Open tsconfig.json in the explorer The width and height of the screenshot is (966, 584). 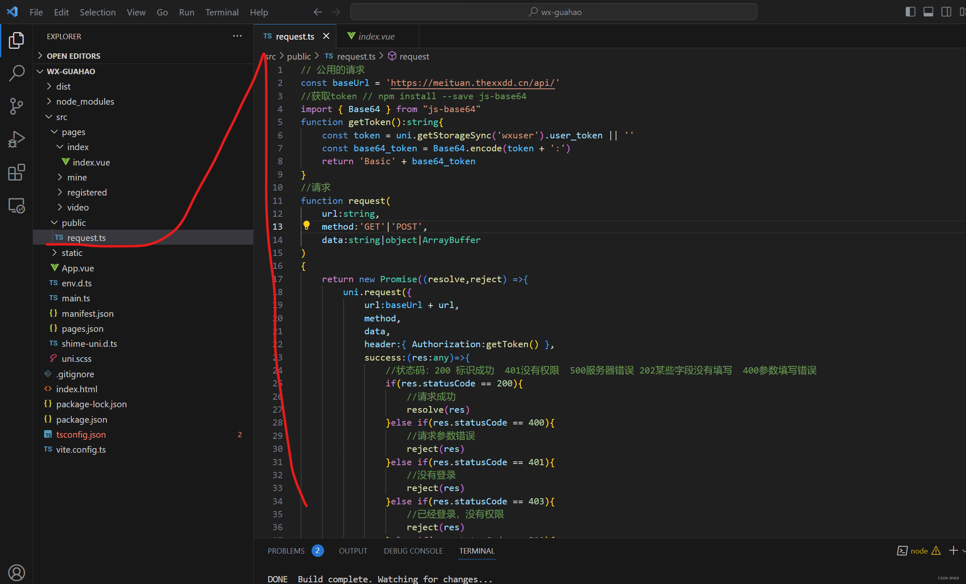(81, 434)
